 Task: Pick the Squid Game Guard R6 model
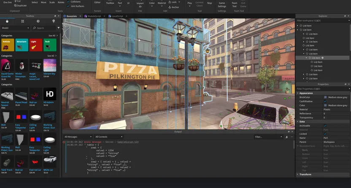8,65
